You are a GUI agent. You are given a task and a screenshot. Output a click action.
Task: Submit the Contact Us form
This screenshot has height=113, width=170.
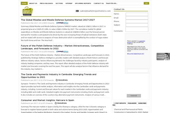[x=134, y=96]
